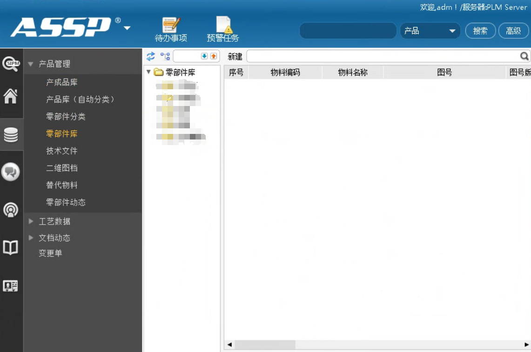531x352 pixels.
Task: Open 产成品库 menu item
Action: point(61,82)
